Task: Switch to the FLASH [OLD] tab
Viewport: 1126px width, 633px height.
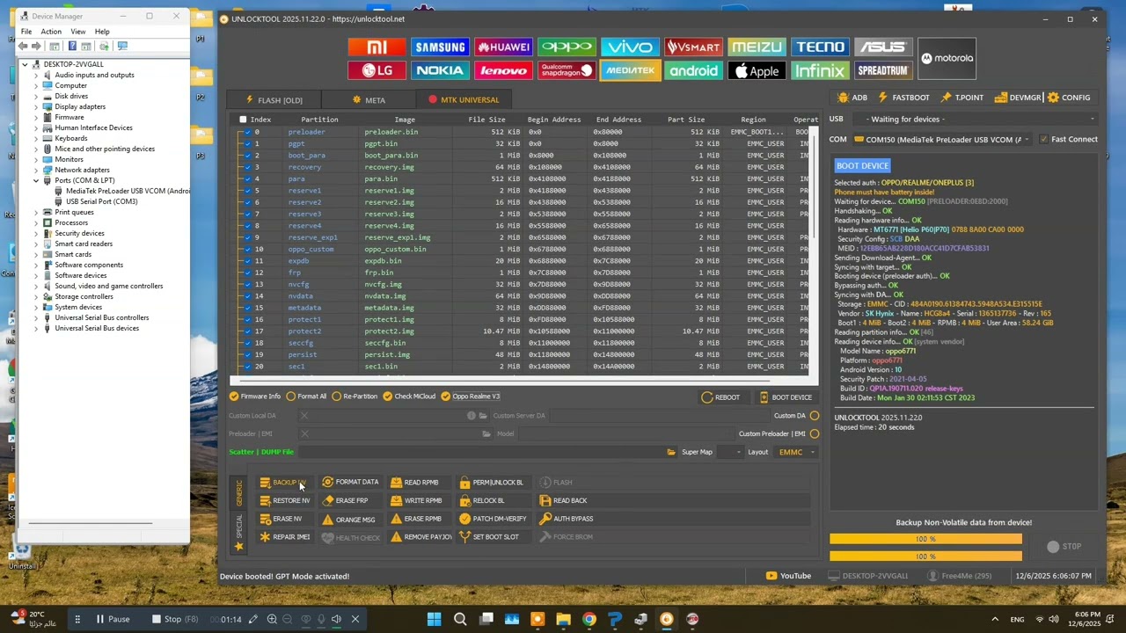Action: click(x=274, y=100)
